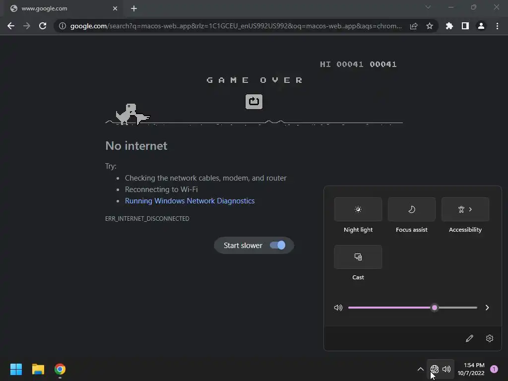Open Windows Start menu
The height and width of the screenshot is (381, 508).
point(16,369)
